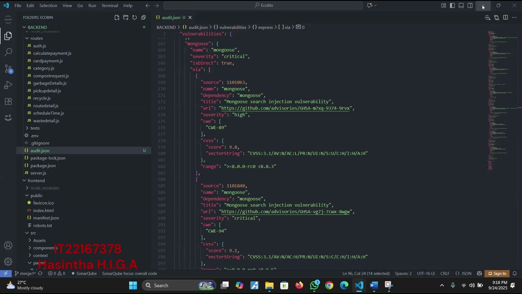Open WhatsApp from the taskbar
Image resolution: width=522 pixels, height=294 pixels.
[314, 285]
